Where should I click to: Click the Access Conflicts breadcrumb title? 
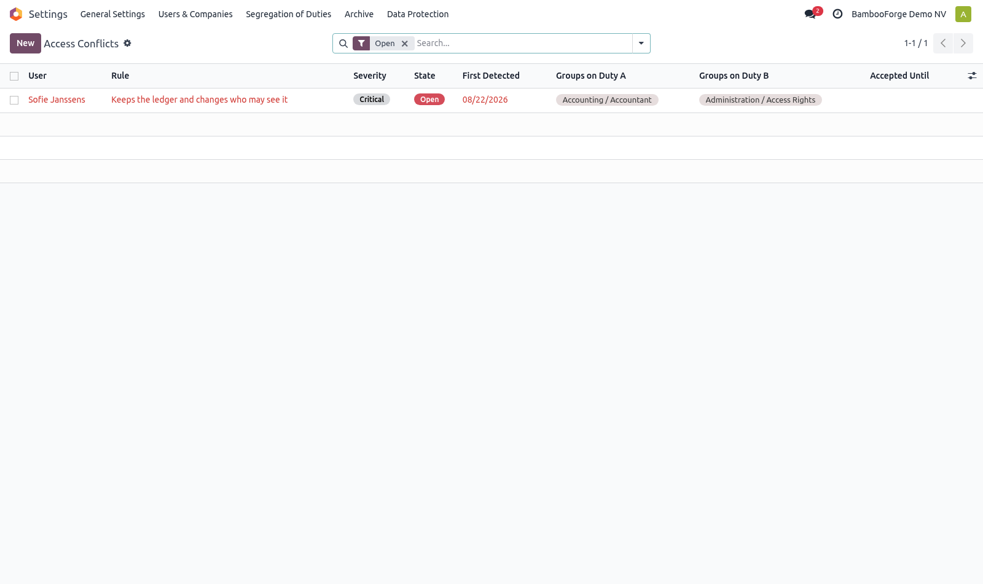coord(81,44)
